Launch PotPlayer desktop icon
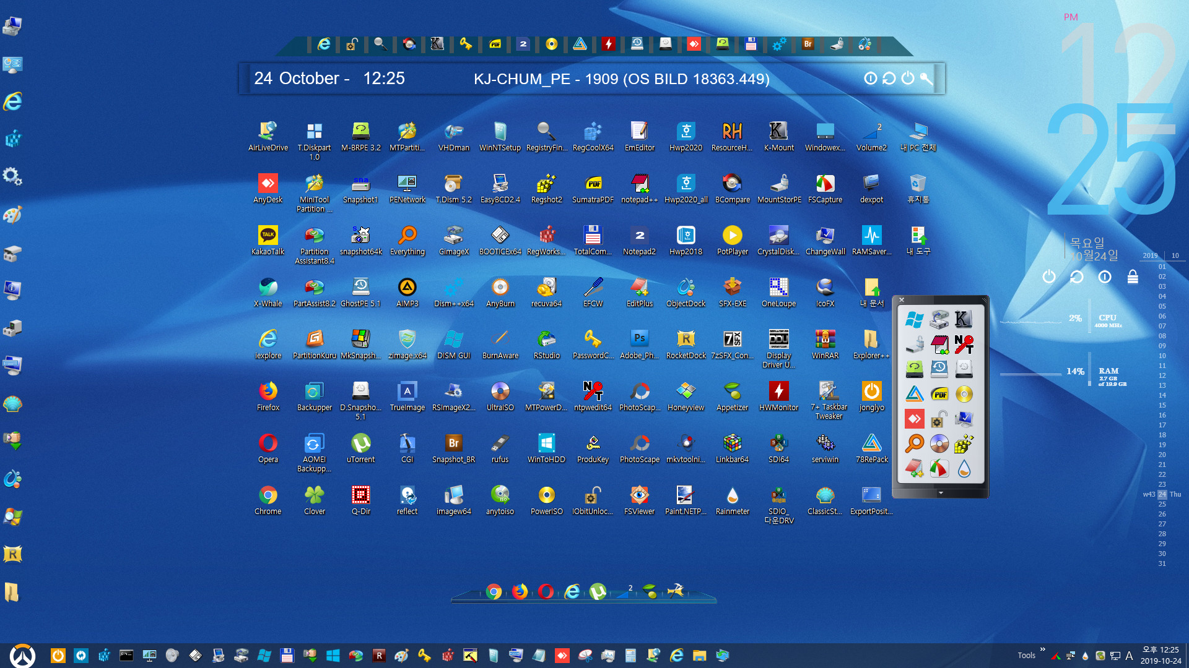 732,240
